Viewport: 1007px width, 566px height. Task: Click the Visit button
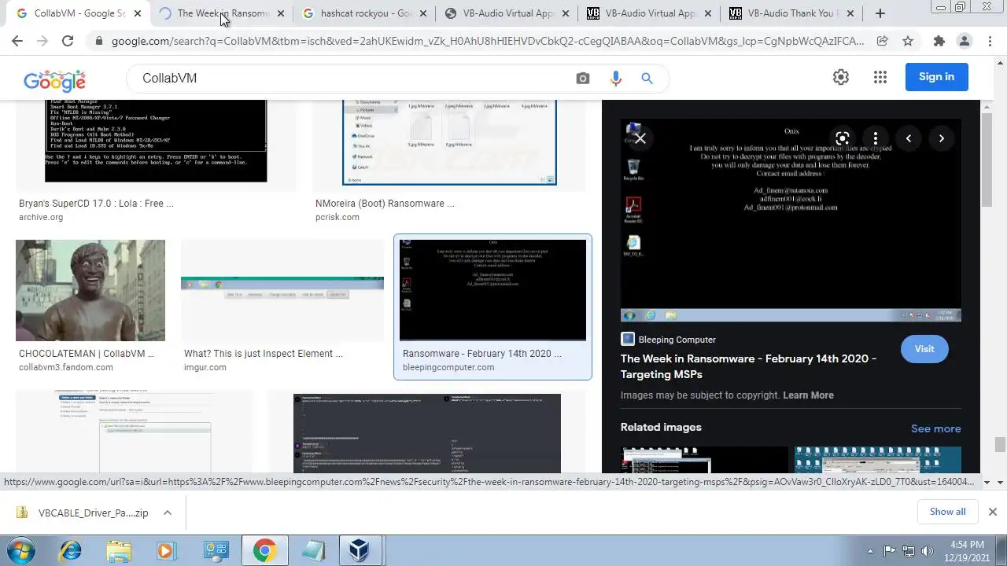pyautogui.click(x=924, y=348)
